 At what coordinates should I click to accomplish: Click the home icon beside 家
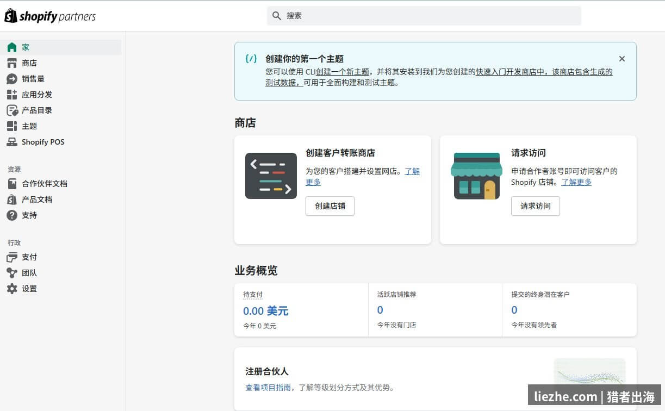pyautogui.click(x=12, y=47)
